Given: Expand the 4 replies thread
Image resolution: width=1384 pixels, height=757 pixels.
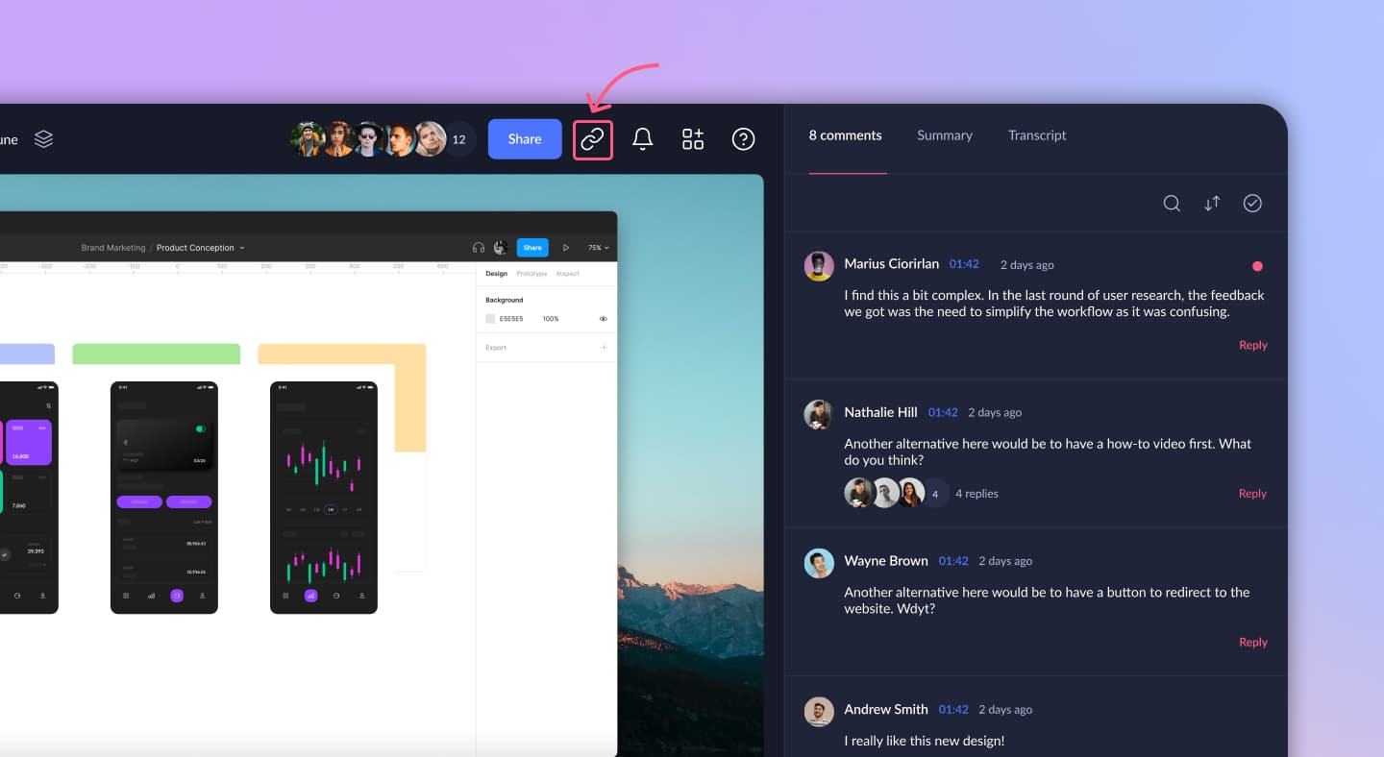Looking at the screenshot, I should [976, 494].
